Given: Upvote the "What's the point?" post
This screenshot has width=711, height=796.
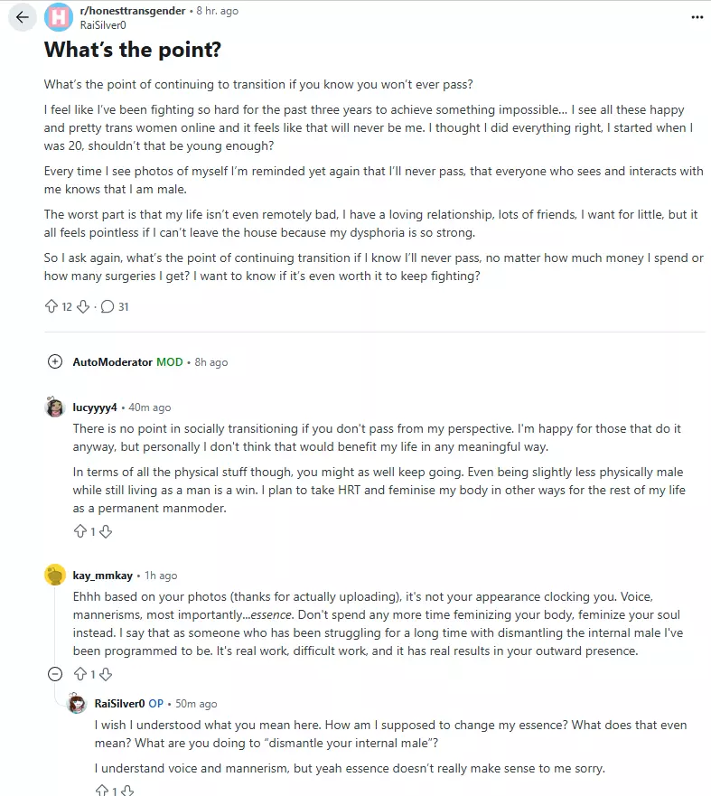Looking at the screenshot, I should tap(51, 306).
